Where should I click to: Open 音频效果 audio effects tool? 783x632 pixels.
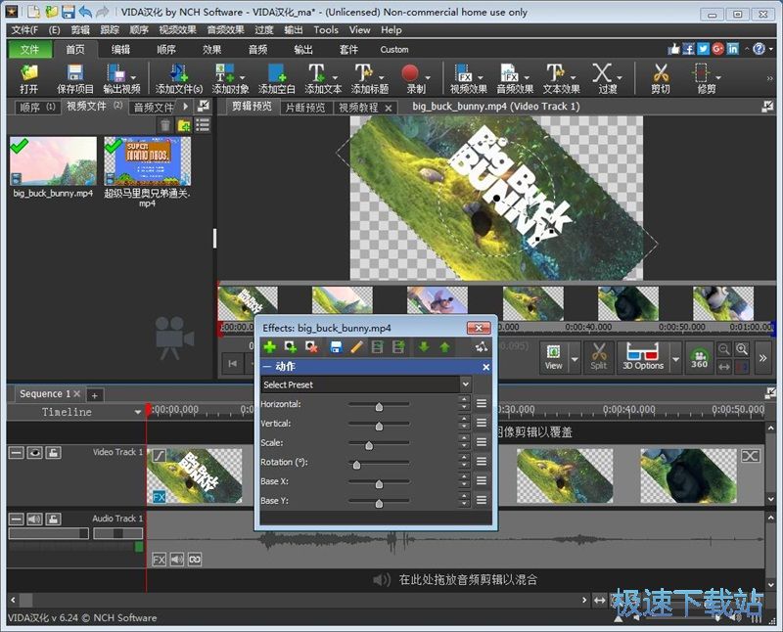[509, 78]
